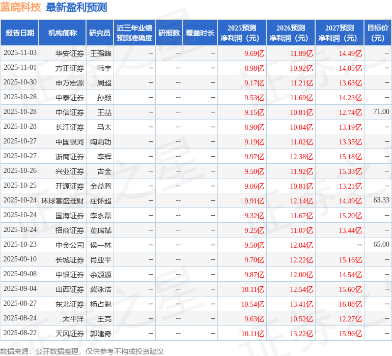Click the 近三年业绩预测准确度 column header
392x356 pixels.
click(x=134, y=33)
